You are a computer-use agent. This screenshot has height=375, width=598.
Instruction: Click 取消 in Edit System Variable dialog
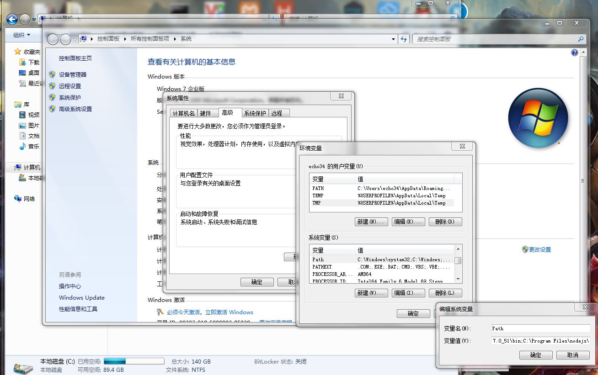tap(572, 355)
